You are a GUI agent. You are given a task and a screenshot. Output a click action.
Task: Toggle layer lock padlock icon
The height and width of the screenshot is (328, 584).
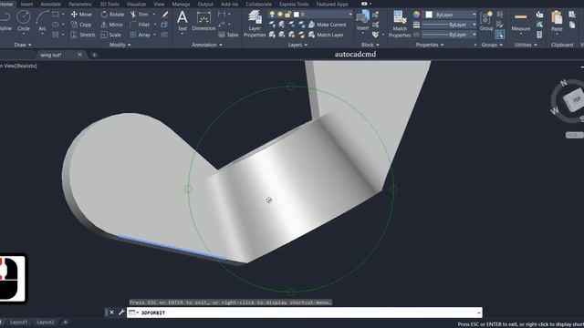(287, 15)
